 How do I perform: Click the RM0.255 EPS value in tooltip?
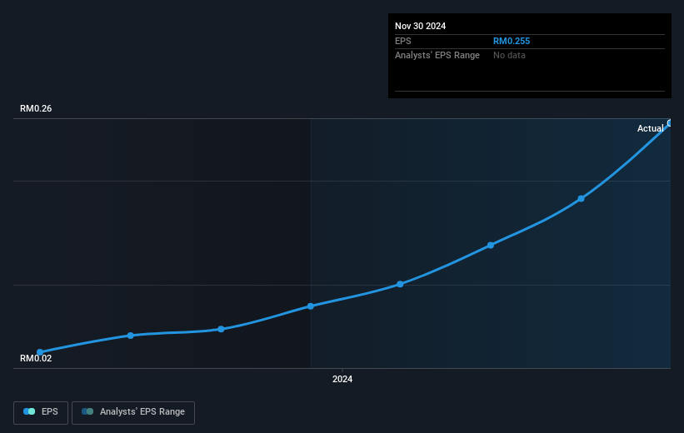(512, 41)
